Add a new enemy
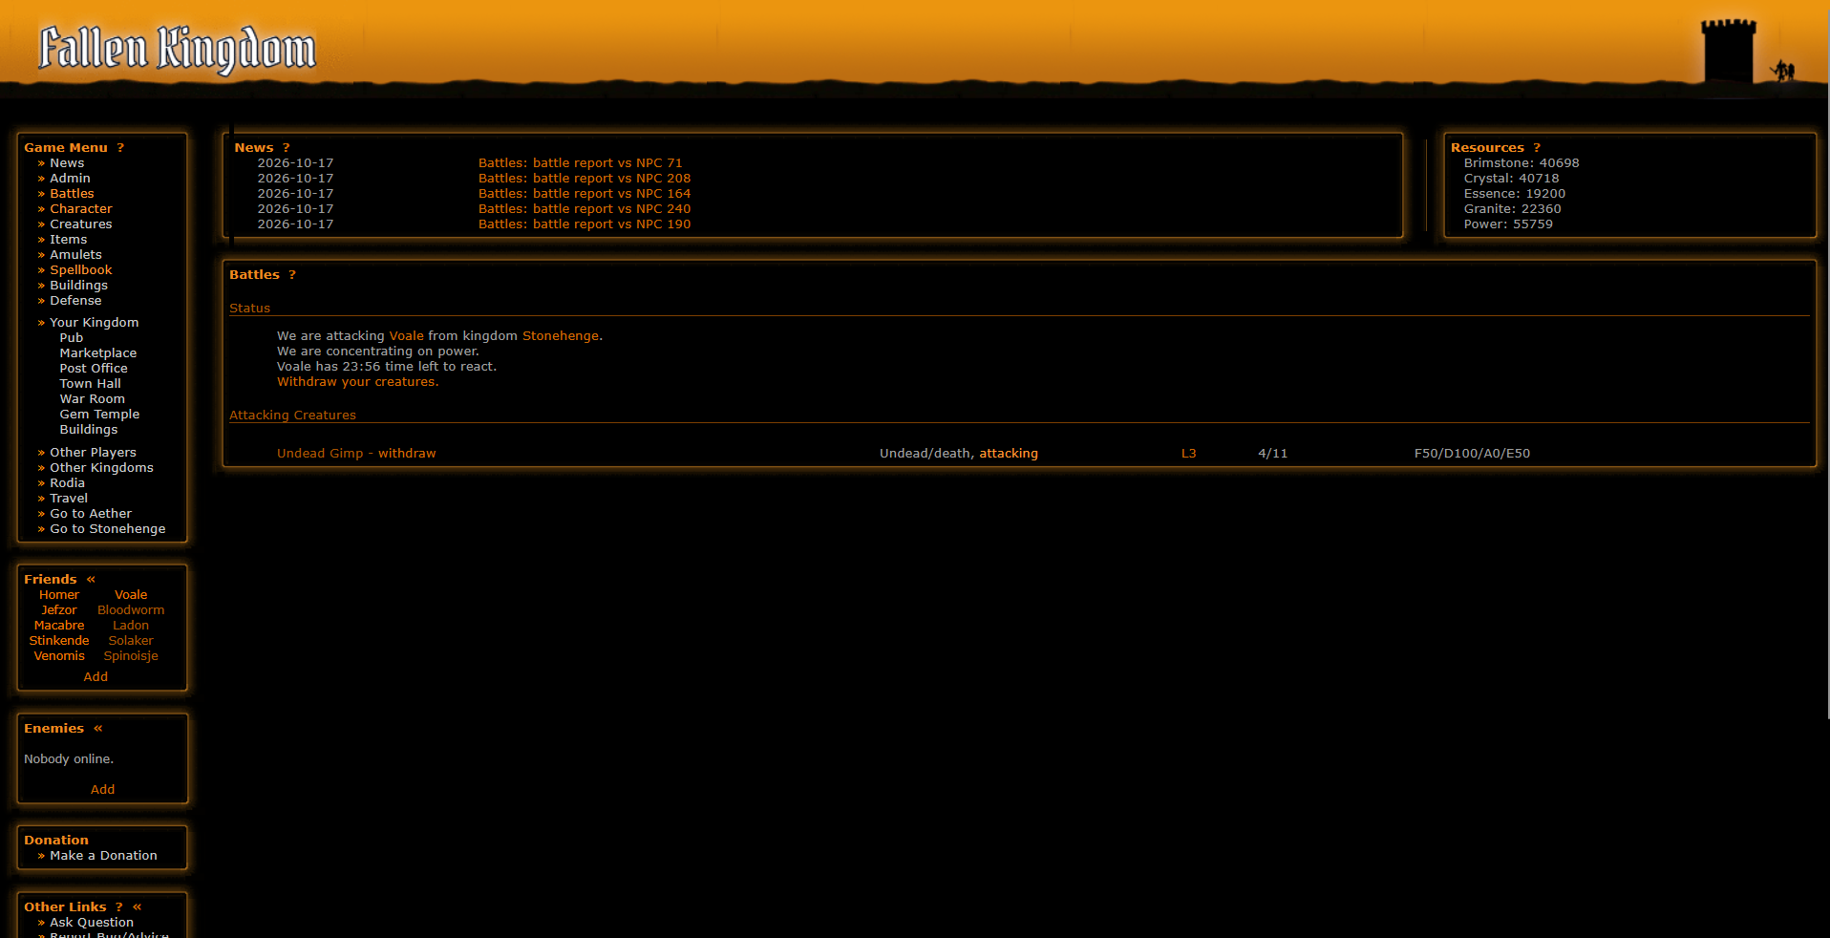The height and width of the screenshot is (938, 1830). (102, 790)
